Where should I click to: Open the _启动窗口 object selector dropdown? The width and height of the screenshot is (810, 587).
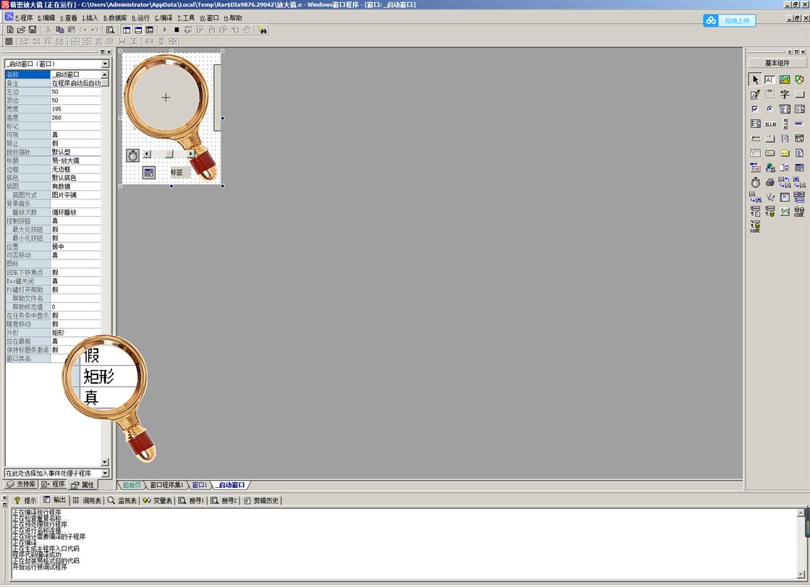[105, 64]
